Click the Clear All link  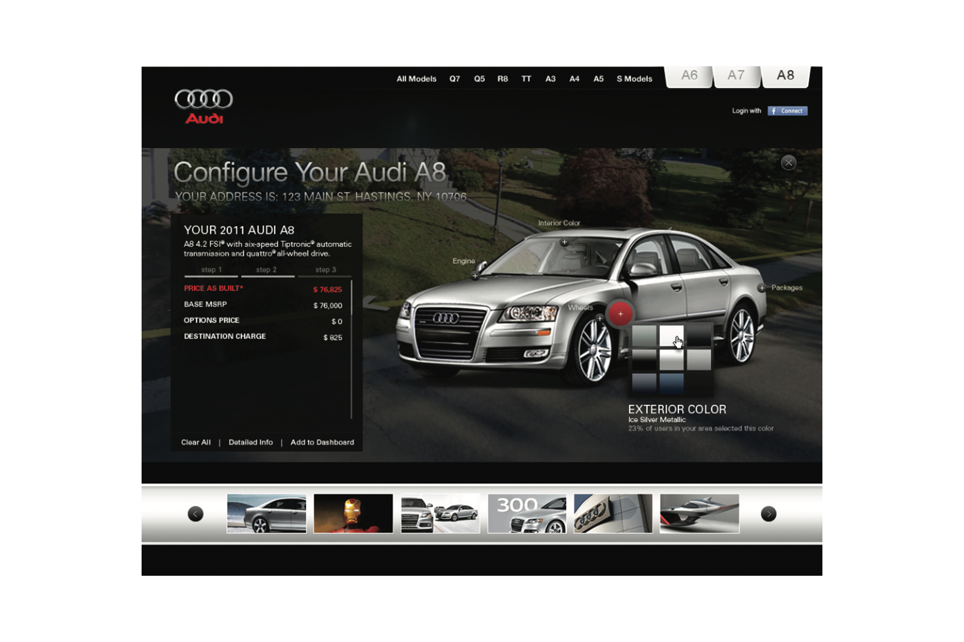(196, 442)
